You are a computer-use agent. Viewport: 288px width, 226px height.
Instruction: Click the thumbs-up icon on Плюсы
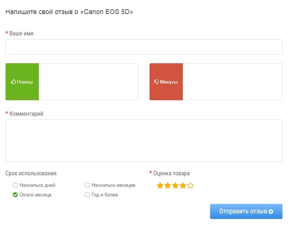tap(13, 82)
